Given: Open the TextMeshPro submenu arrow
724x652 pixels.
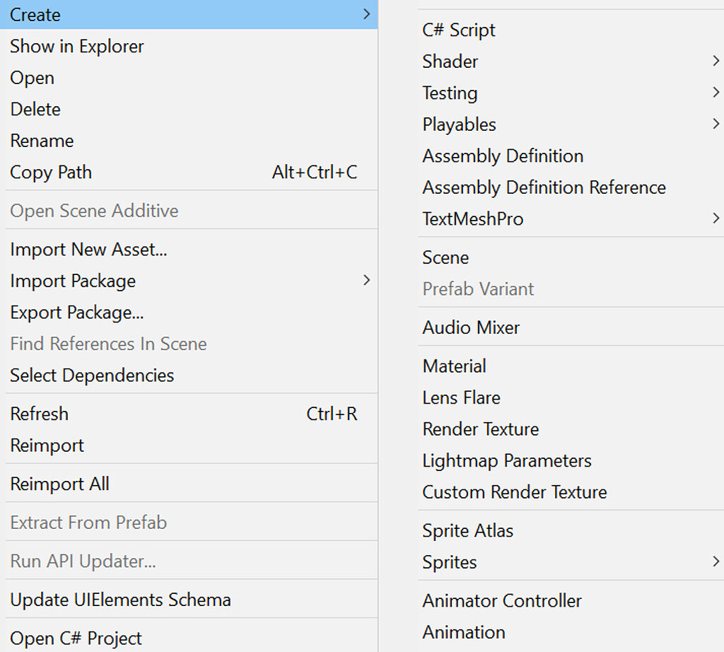Looking at the screenshot, I should pos(716,219).
